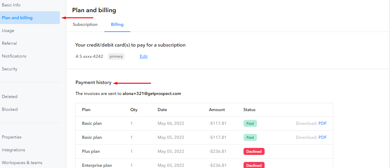Open Notifications settings

14,56
